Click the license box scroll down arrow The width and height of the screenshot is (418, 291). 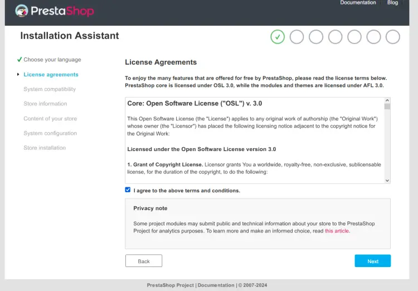387,181
